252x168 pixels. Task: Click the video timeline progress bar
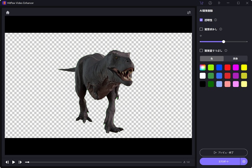point(103,162)
